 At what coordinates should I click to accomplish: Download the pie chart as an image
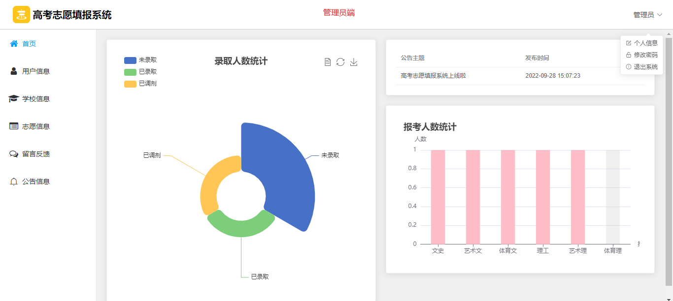(x=354, y=62)
